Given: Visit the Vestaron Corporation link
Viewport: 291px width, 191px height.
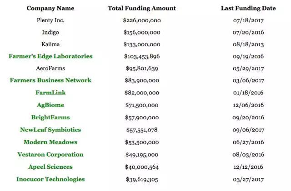Looking at the screenshot, I should 50,154.
